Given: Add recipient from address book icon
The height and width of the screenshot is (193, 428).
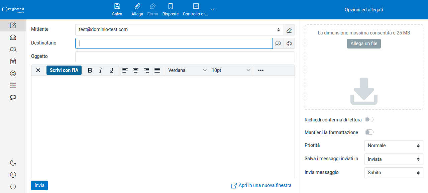Looking at the screenshot, I should [x=278, y=43].
